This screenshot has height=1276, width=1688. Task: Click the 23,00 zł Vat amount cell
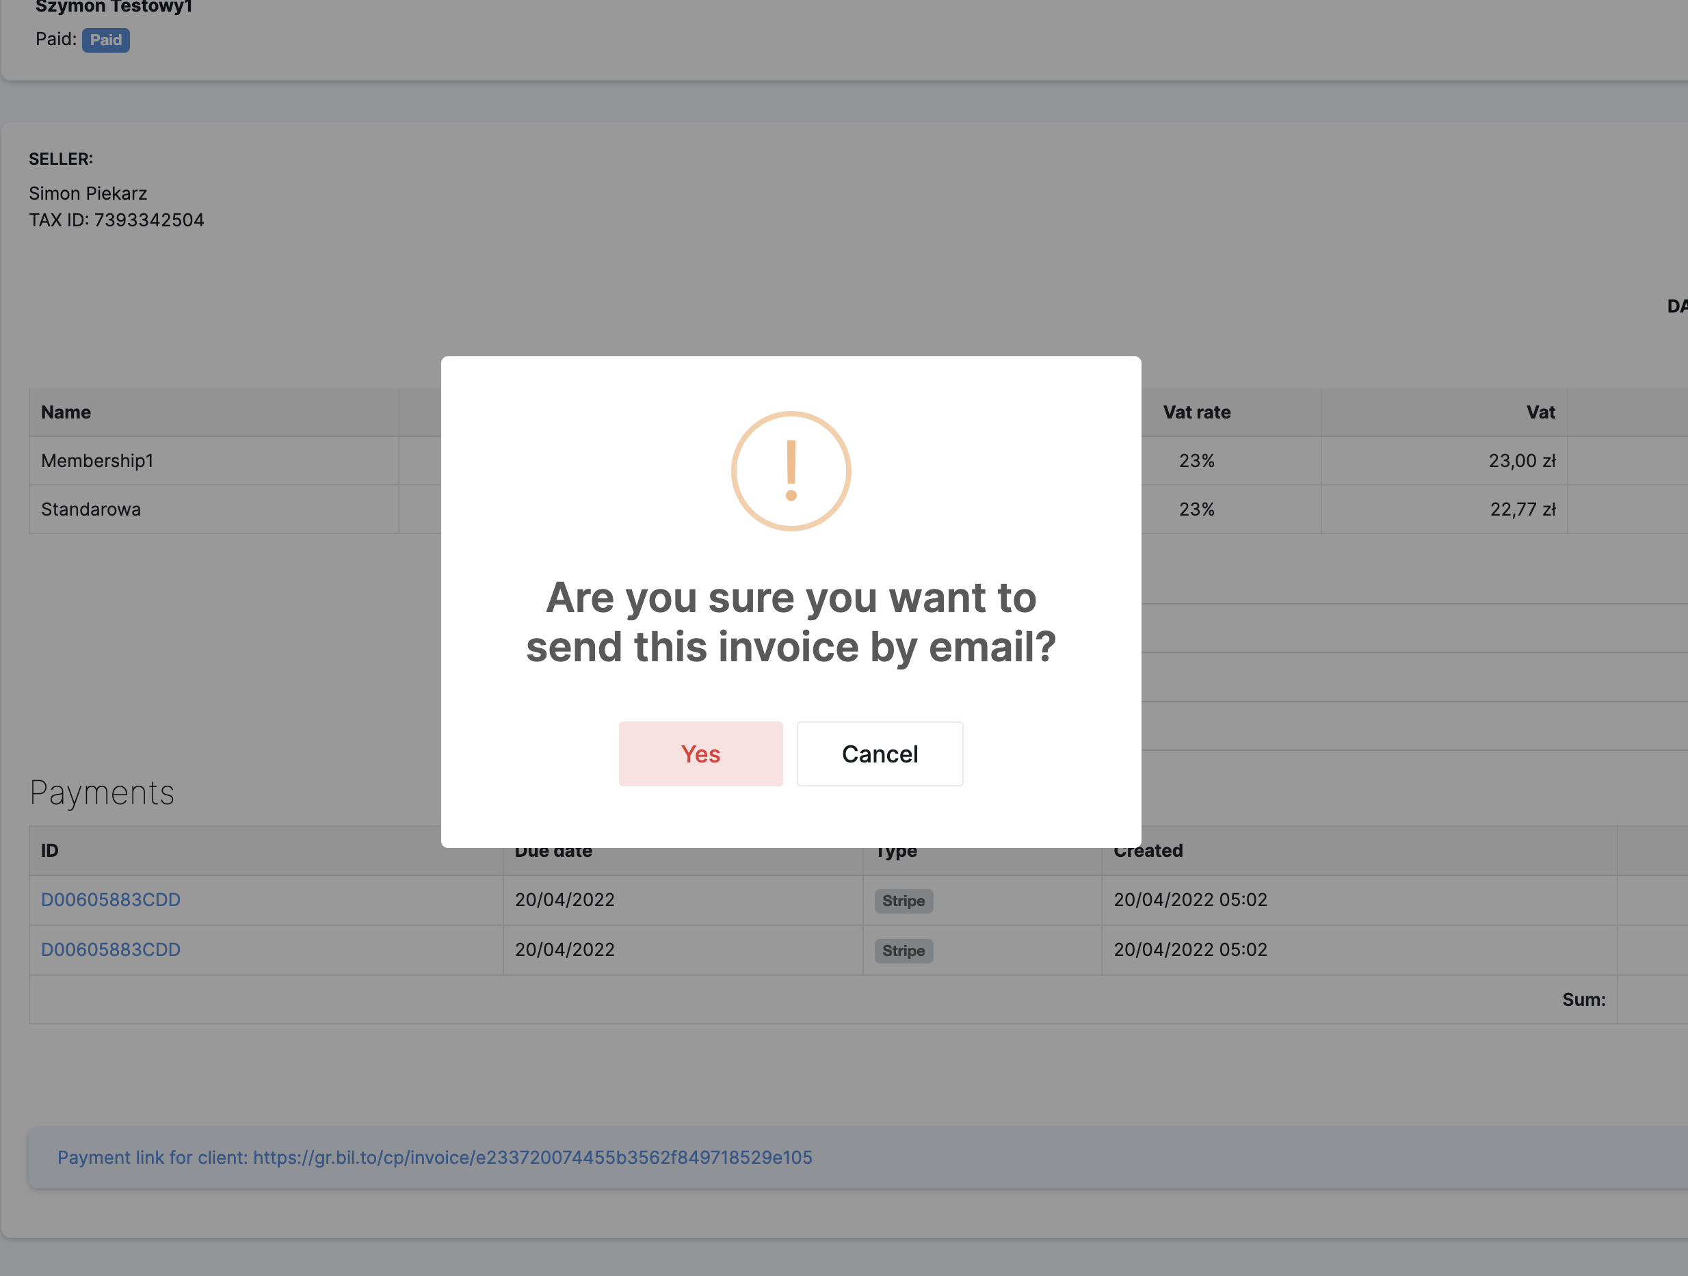click(1521, 461)
